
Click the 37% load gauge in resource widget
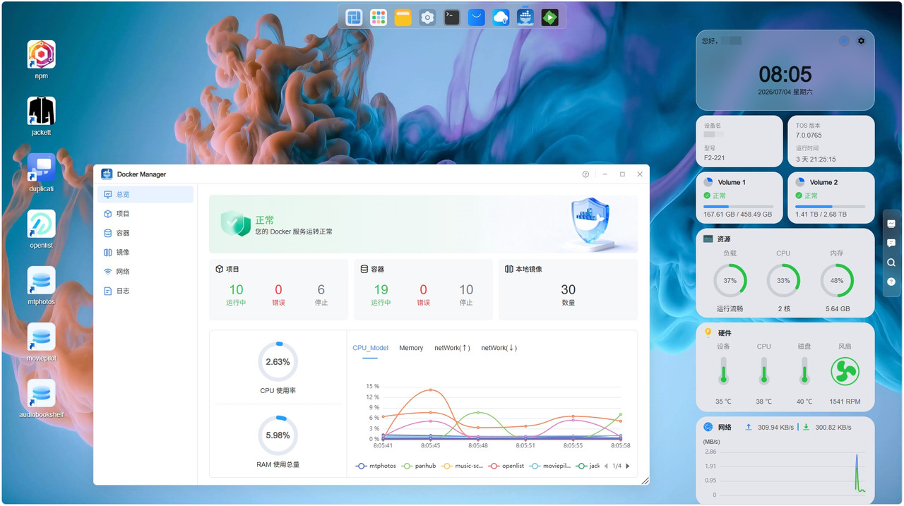point(730,280)
